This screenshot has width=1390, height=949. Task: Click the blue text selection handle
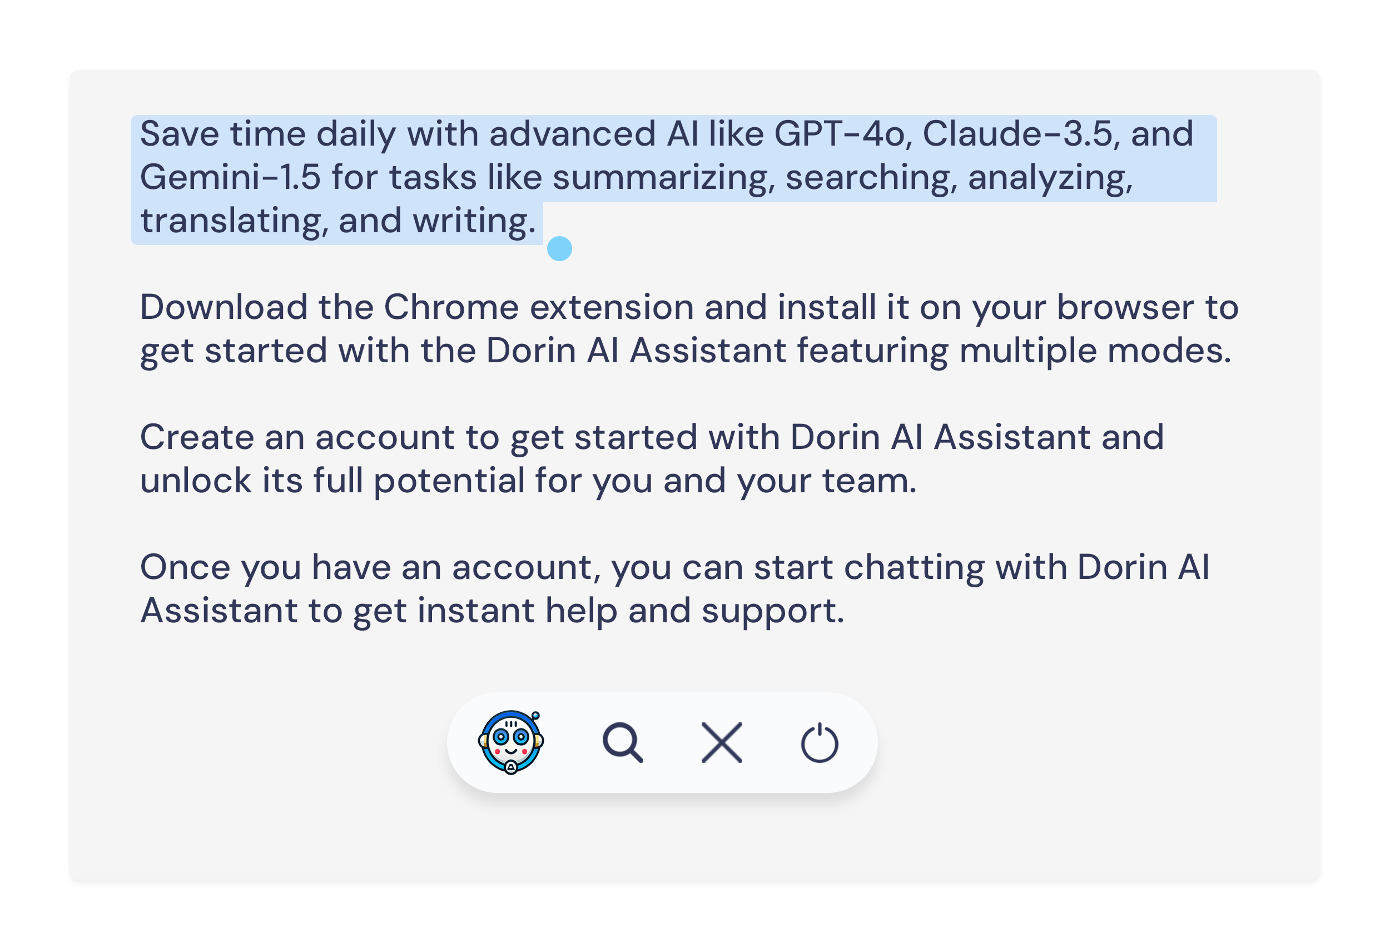559,248
